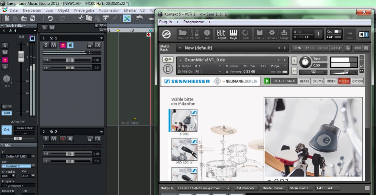Image resolution: width=376 pixels, height=195 pixels.
Task: Solo track S: 1 in track header
Action: coord(46,45)
